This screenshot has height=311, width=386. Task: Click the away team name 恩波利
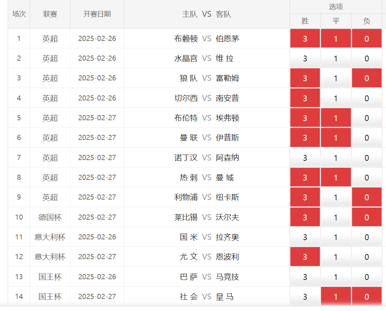tap(228, 257)
